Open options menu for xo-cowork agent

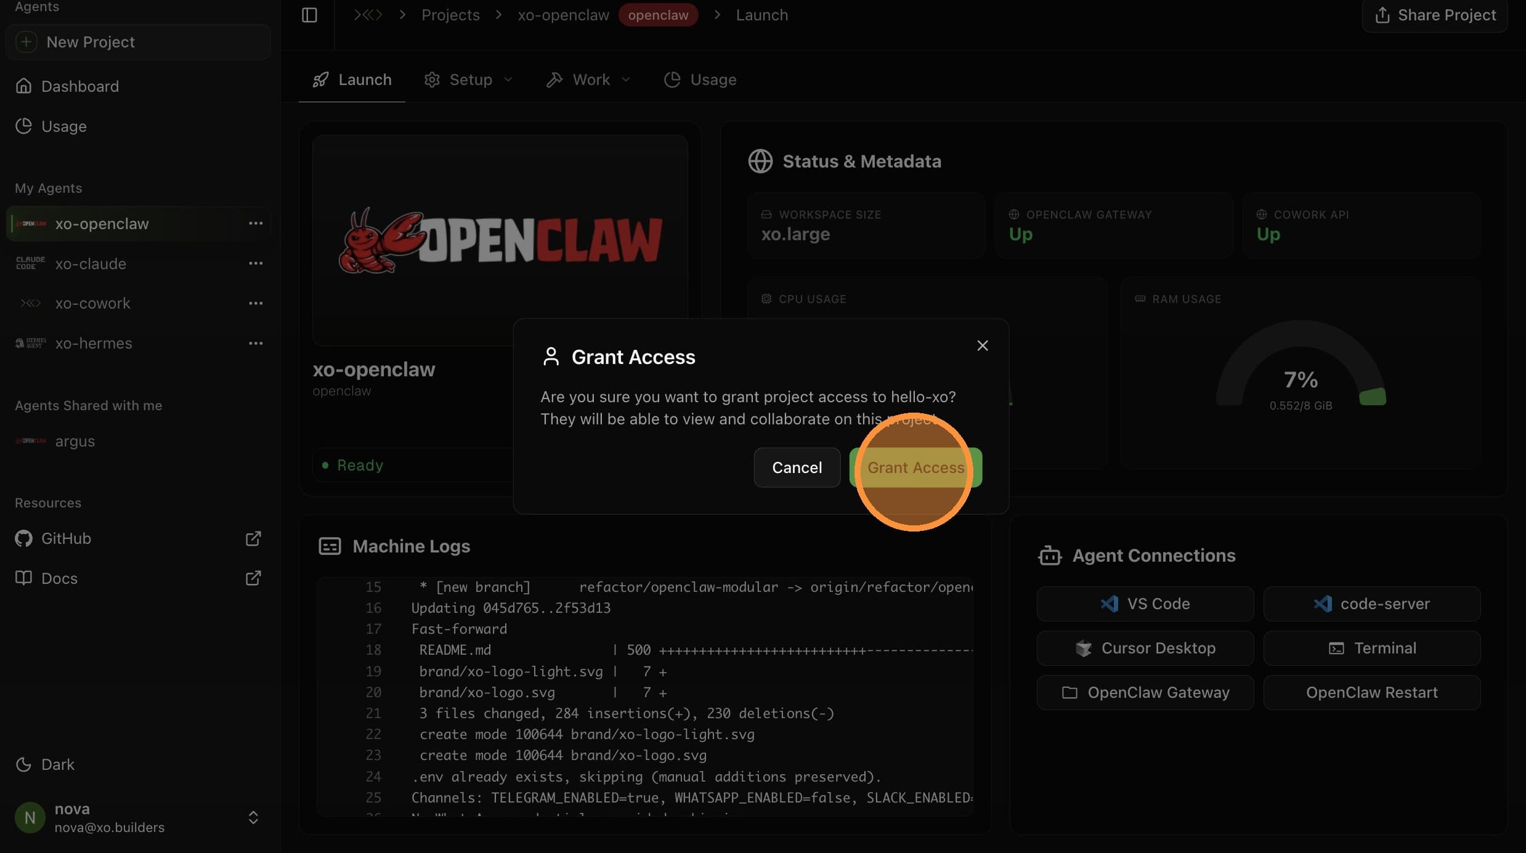[x=256, y=303]
